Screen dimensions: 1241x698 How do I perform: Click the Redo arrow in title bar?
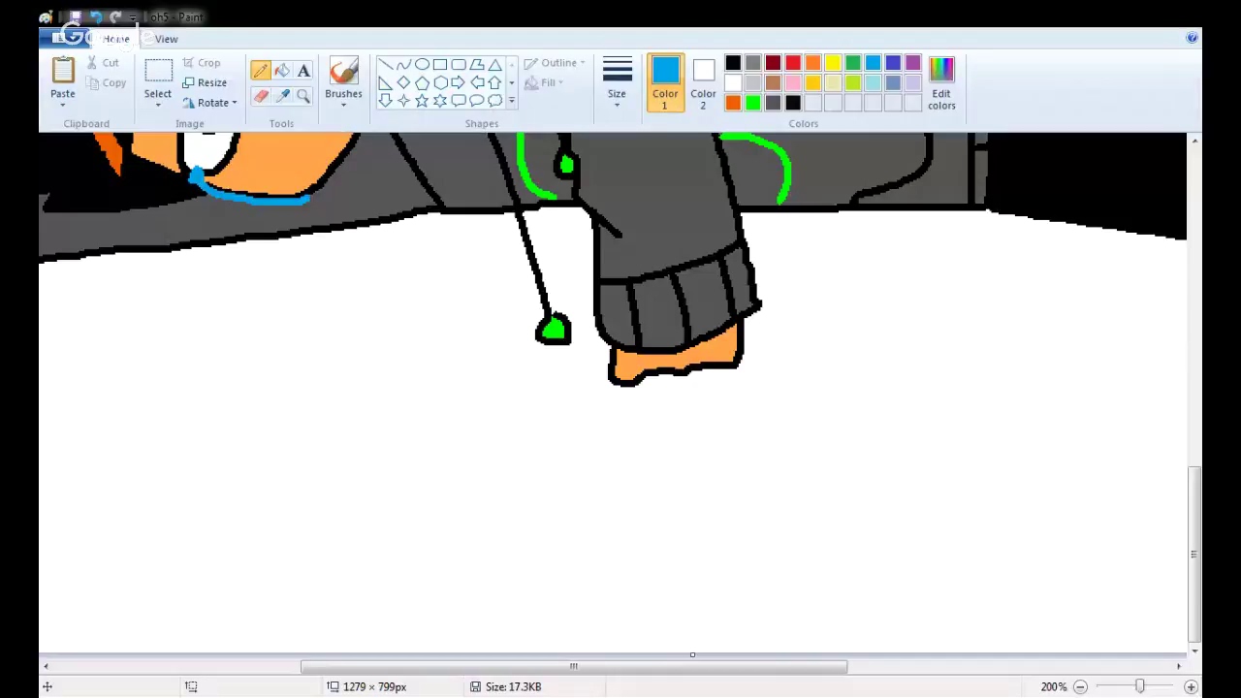[115, 17]
